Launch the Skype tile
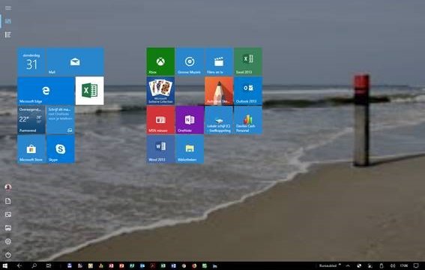425x270 pixels. 61,149
